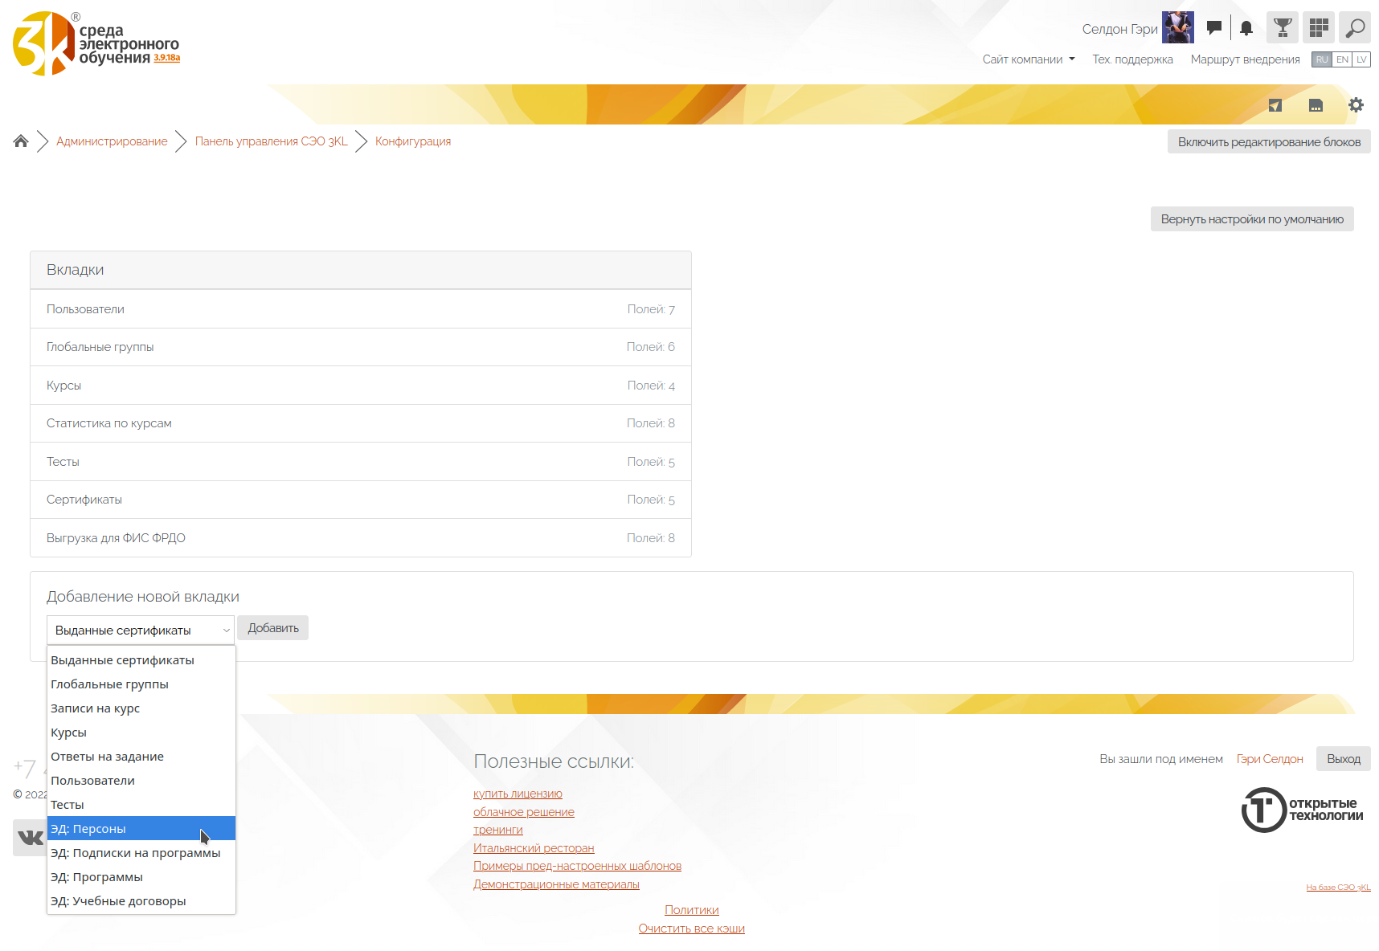Click the search magnifier icon
This screenshot has width=1379, height=951.
point(1355,28)
